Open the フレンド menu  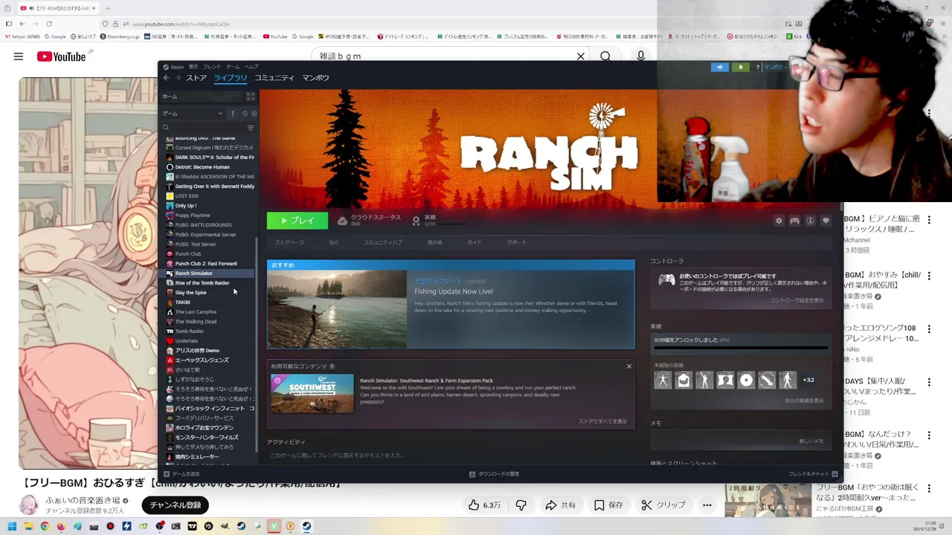(212, 67)
